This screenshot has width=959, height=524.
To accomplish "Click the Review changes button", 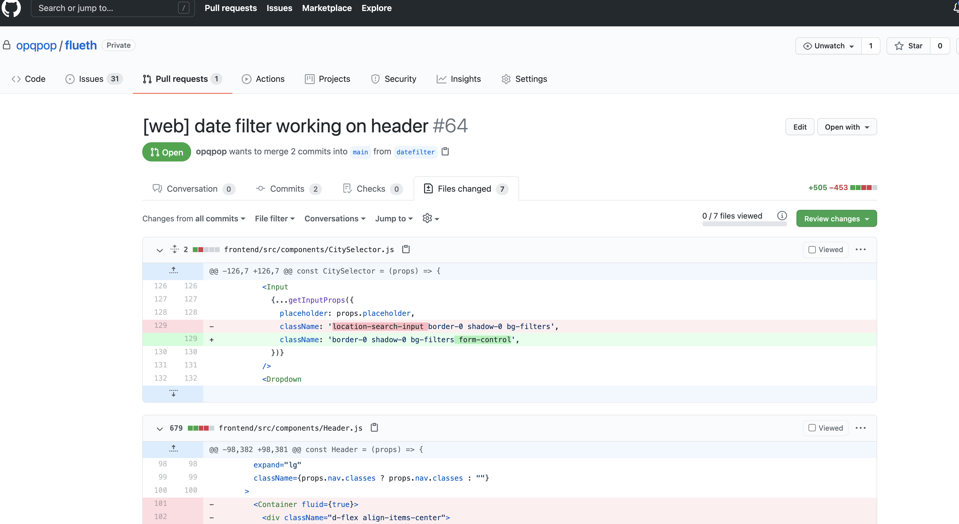I will pos(836,218).
